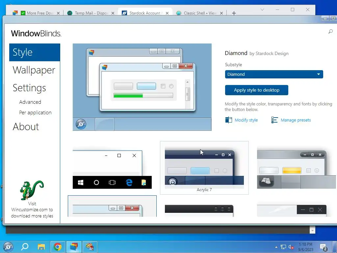This screenshot has width=337, height=253.
Task: Select Per application settings
Action: click(35, 113)
